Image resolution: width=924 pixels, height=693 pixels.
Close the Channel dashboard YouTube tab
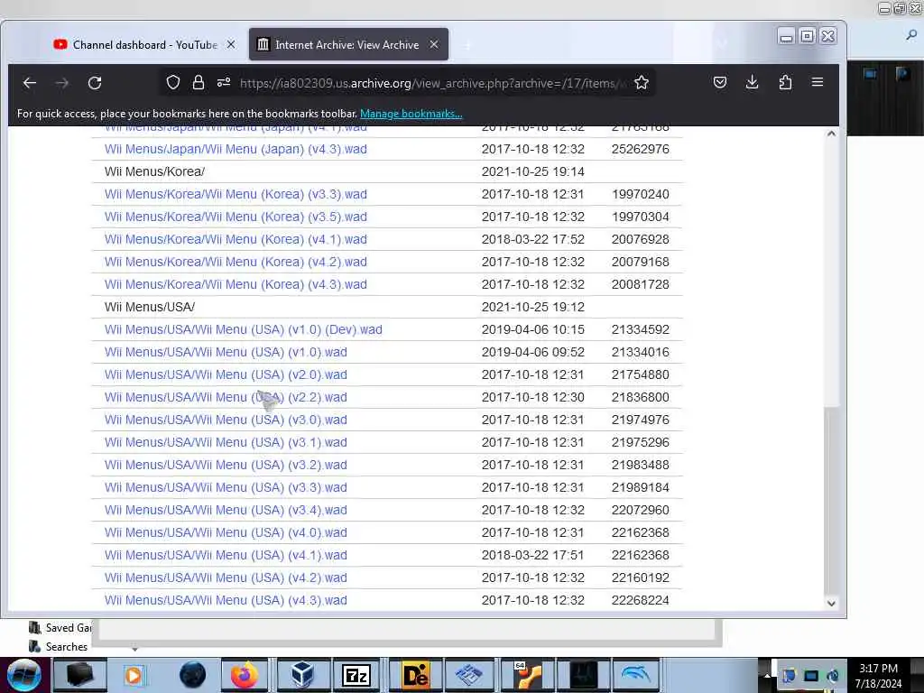231,45
